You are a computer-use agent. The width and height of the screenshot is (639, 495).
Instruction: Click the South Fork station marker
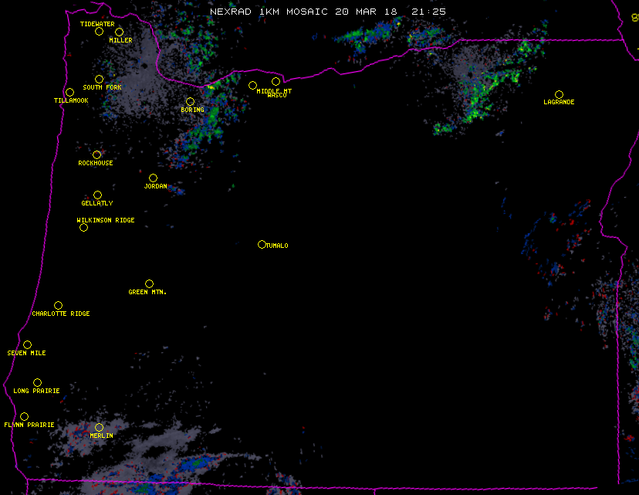click(x=99, y=79)
